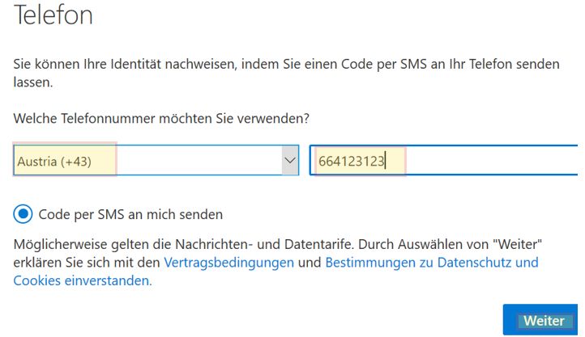Click the Austria (+43) country selection
This screenshot has height=337, width=585.
click(x=55, y=162)
